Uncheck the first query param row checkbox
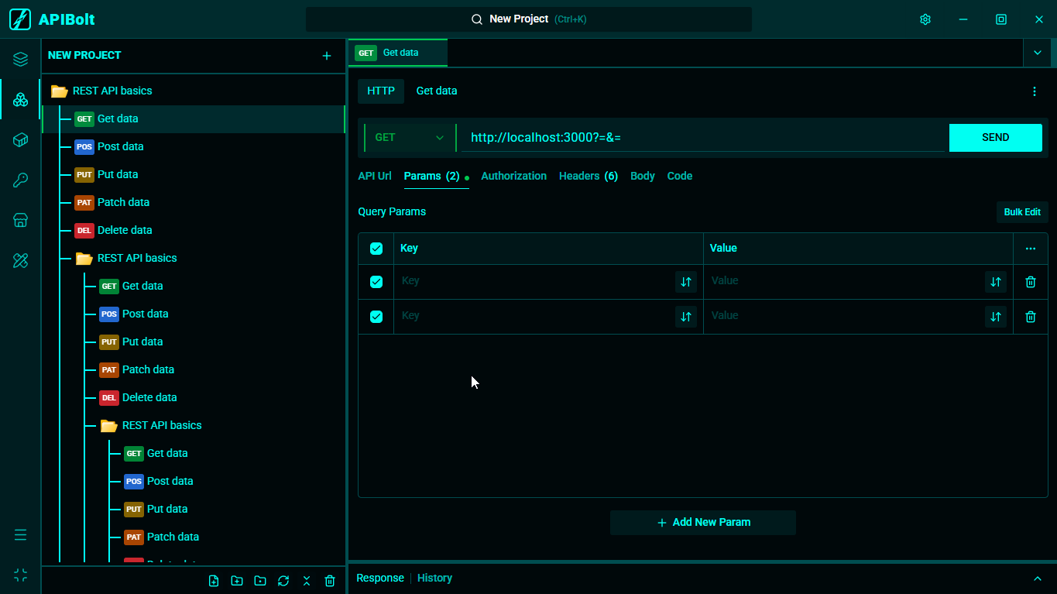 (x=376, y=282)
